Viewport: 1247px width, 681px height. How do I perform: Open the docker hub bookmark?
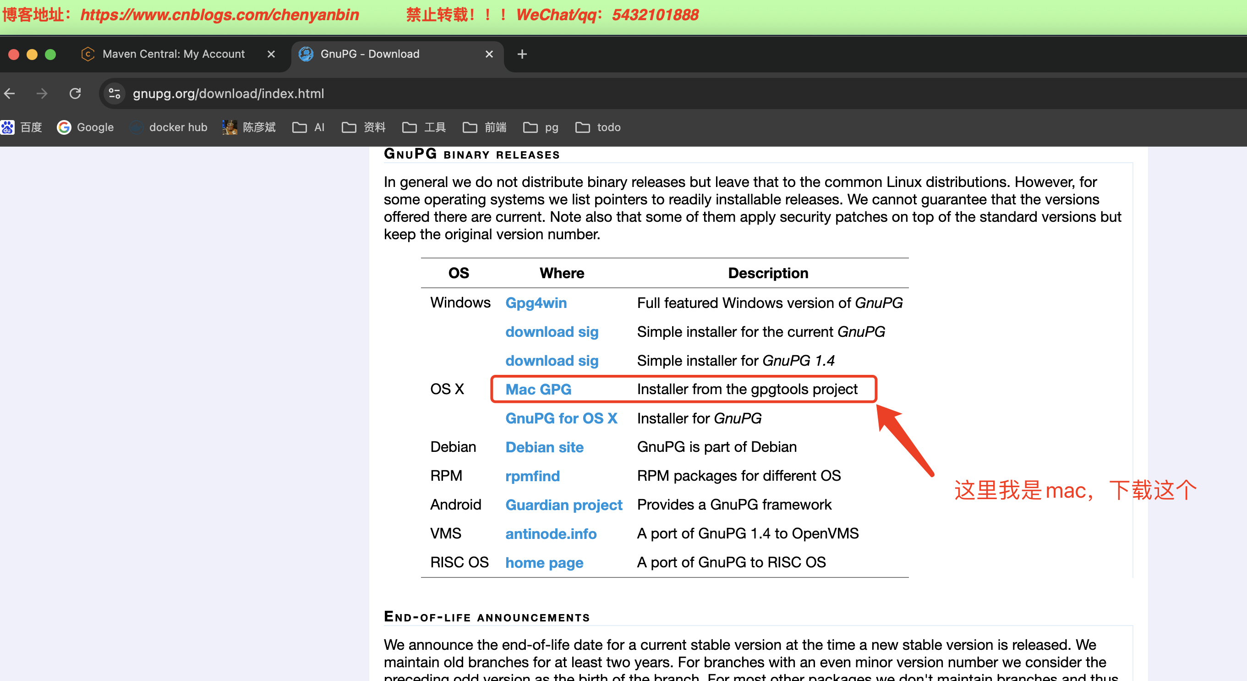click(169, 127)
